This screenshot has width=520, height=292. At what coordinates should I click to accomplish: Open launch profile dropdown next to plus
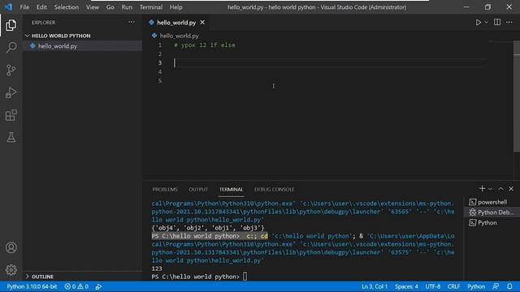tap(490, 189)
